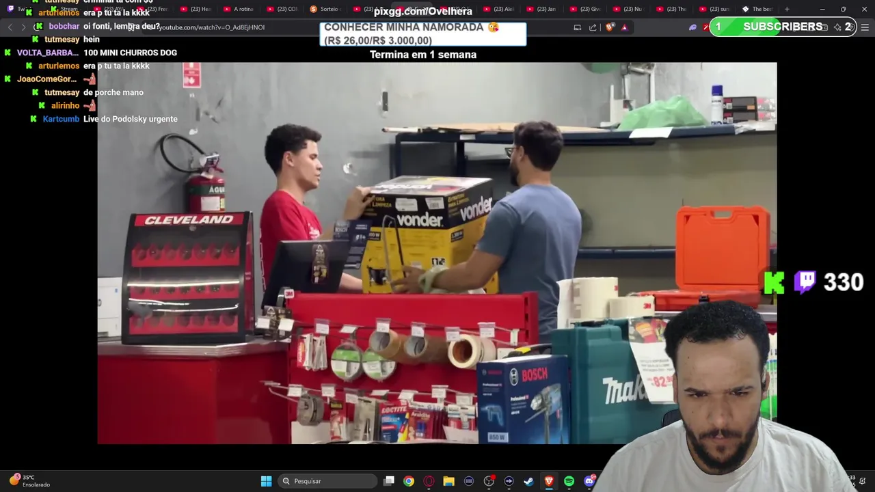Launch Opera GX from the taskbar
Screen dimensions: 875x492
click(429, 481)
